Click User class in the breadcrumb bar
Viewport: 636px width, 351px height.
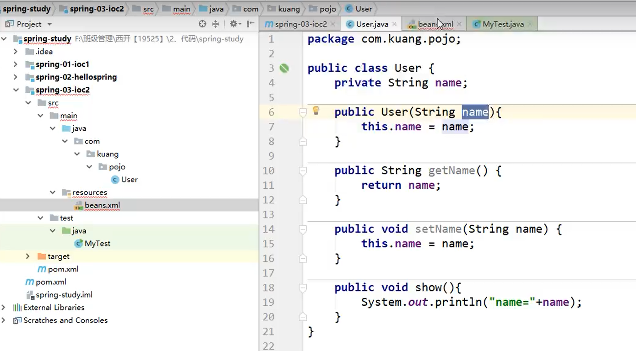pos(359,9)
